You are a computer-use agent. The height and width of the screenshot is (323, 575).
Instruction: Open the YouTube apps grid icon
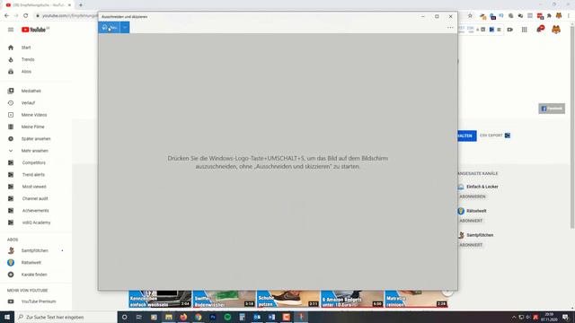tap(525, 30)
